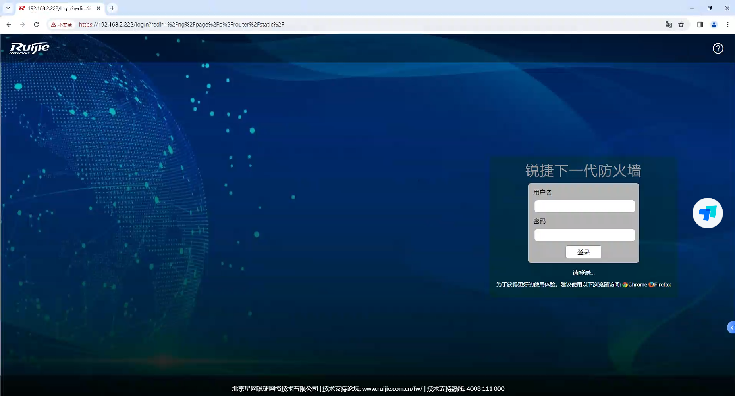The image size is (735, 396).
Task: Expand the side panel arrow handle
Action: 731,327
